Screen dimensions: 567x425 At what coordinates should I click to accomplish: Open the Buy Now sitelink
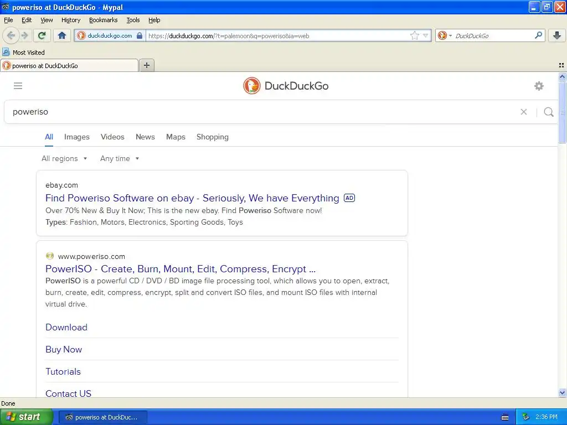[64, 349]
